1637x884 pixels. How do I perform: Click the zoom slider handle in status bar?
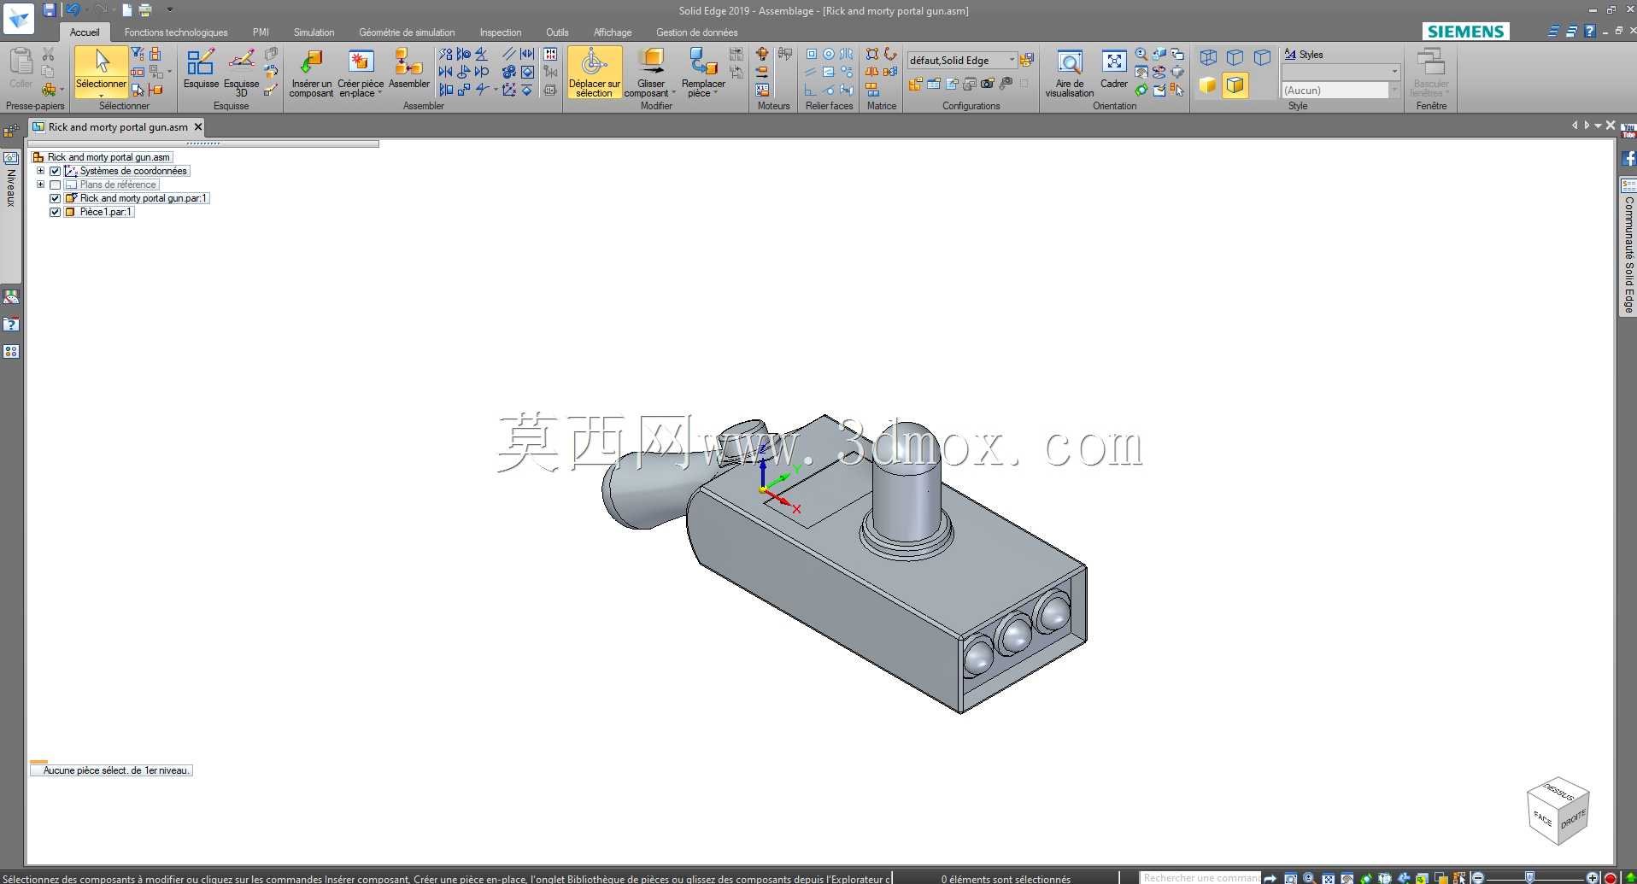tap(1529, 877)
